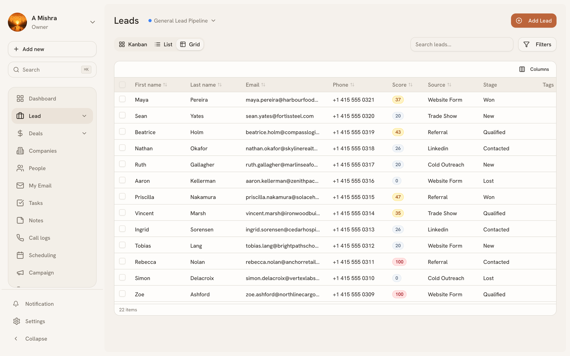Sort by First name column arrows
570x356 pixels.
(165, 85)
